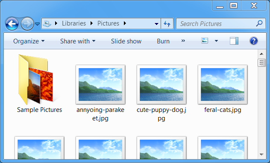Click the cute-puppy-dog.jpg file name
This screenshot has height=163, width=270.
click(x=161, y=114)
